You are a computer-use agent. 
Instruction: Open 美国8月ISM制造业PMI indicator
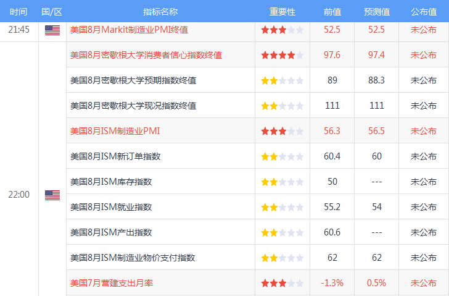pyautogui.click(x=115, y=131)
